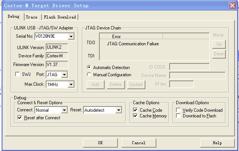
Task: Toggle the Cache Memory checkbox
Action: click(135, 116)
